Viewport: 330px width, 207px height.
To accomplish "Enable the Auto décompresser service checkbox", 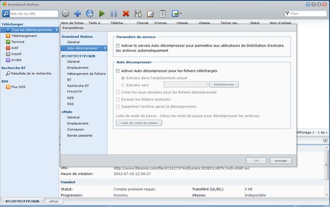I will click(x=118, y=46).
